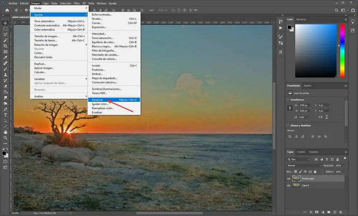Click the foreground color swatch in Color panel
Screen dimensions: 358x216
(289, 27)
